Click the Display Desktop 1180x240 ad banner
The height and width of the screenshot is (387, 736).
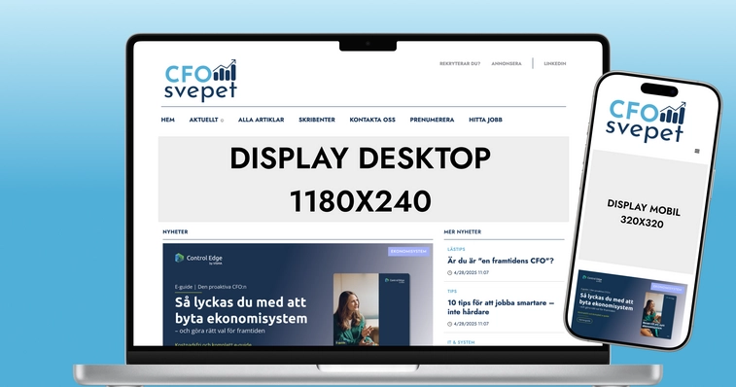364,179
